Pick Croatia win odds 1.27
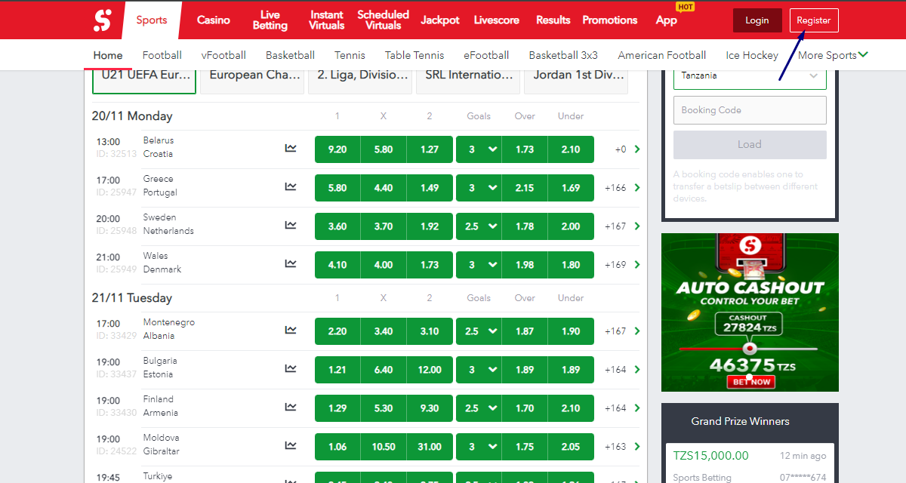The width and height of the screenshot is (906, 483). [430, 149]
